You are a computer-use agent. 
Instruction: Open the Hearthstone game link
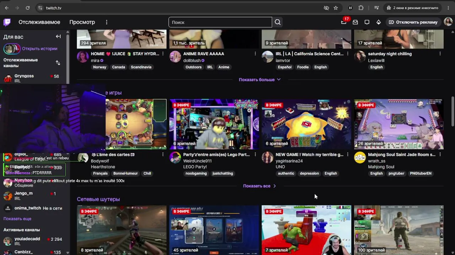(103, 167)
